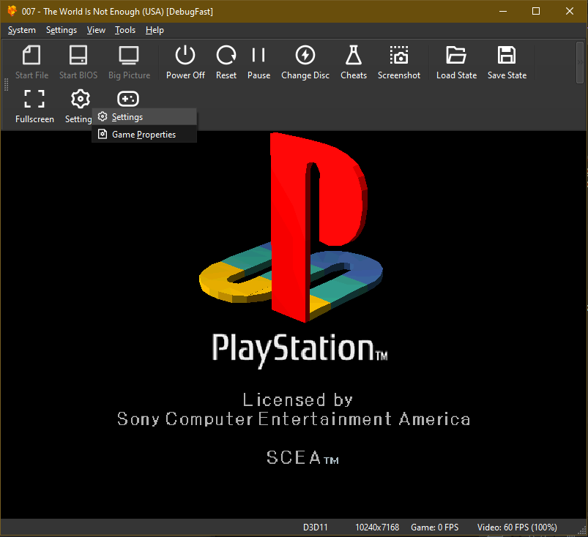
Task: Select Game Properties in the popup
Action: point(144,134)
